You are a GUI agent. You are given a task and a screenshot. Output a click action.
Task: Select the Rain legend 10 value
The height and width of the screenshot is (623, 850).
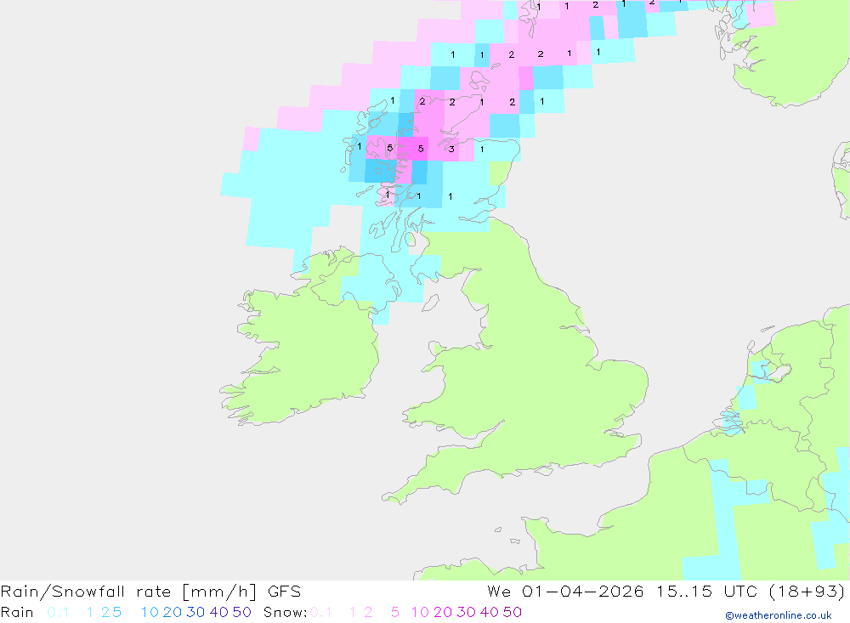[150, 612]
